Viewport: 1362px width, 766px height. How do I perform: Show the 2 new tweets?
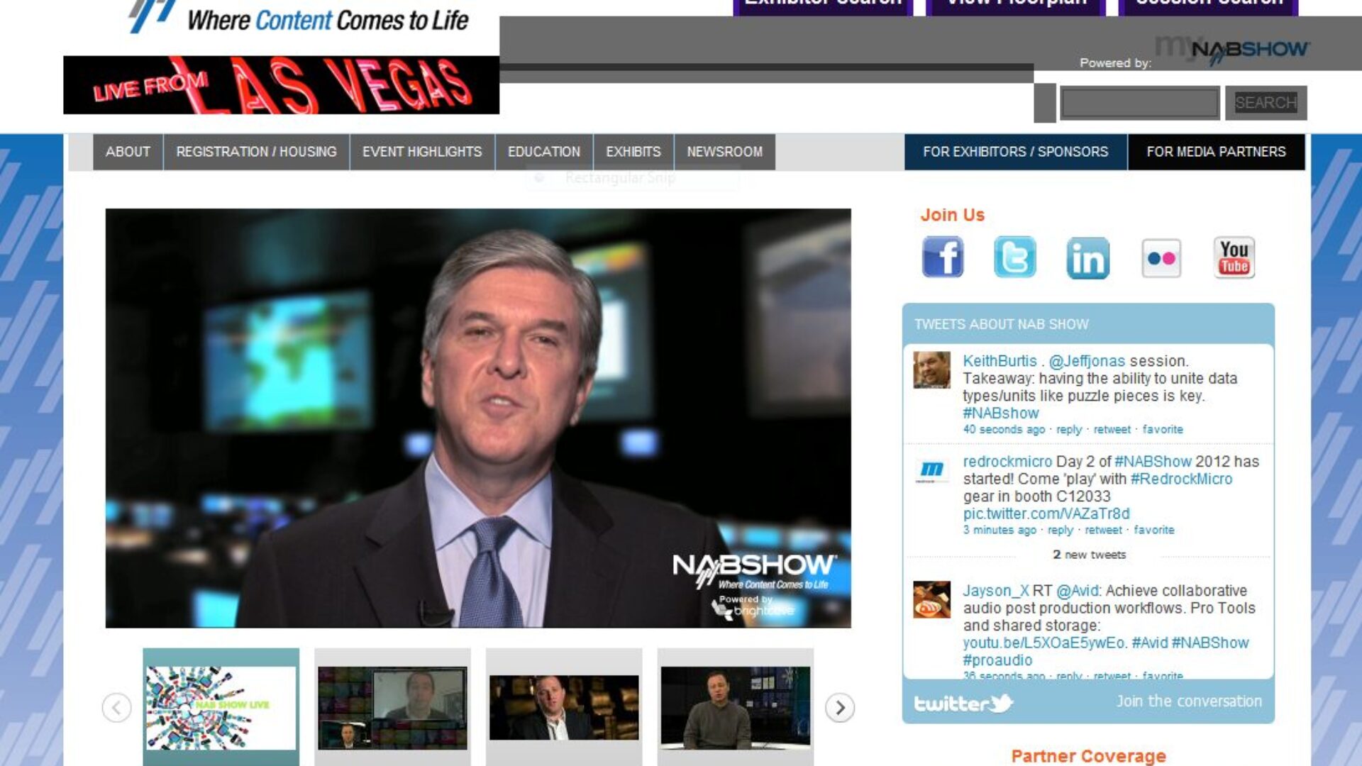coord(1090,555)
